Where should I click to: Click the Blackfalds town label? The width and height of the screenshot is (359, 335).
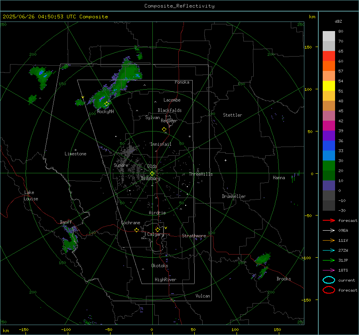[x=170, y=110]
